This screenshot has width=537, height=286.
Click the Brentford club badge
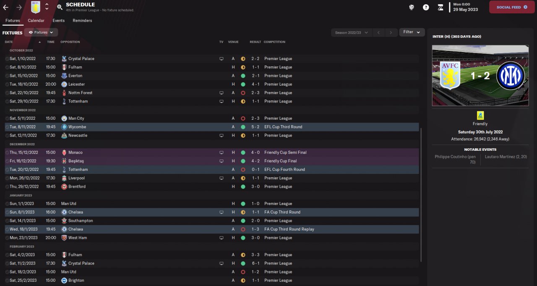64,186
